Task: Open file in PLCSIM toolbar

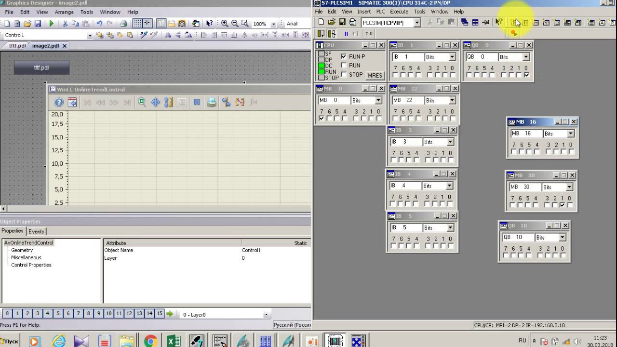Action: point(332,22)
